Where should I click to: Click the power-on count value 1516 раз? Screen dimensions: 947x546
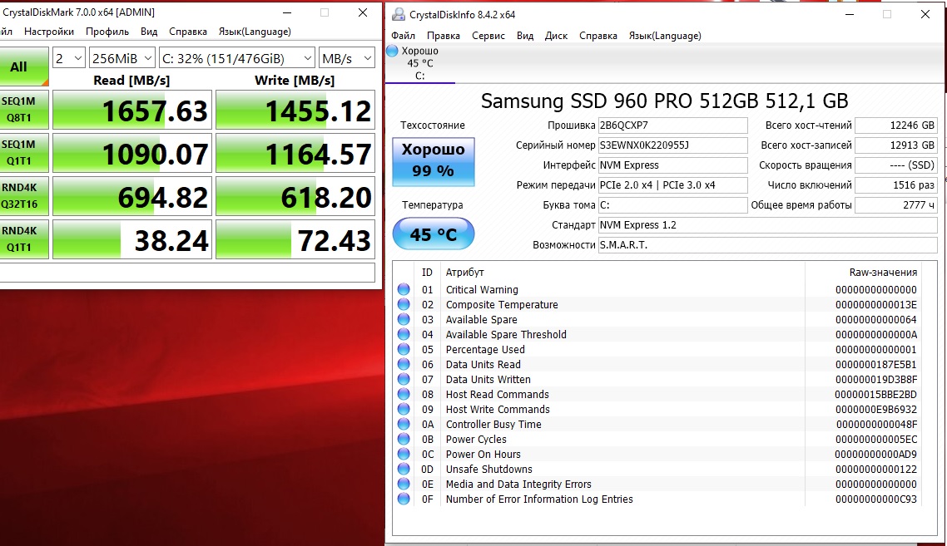896,185
